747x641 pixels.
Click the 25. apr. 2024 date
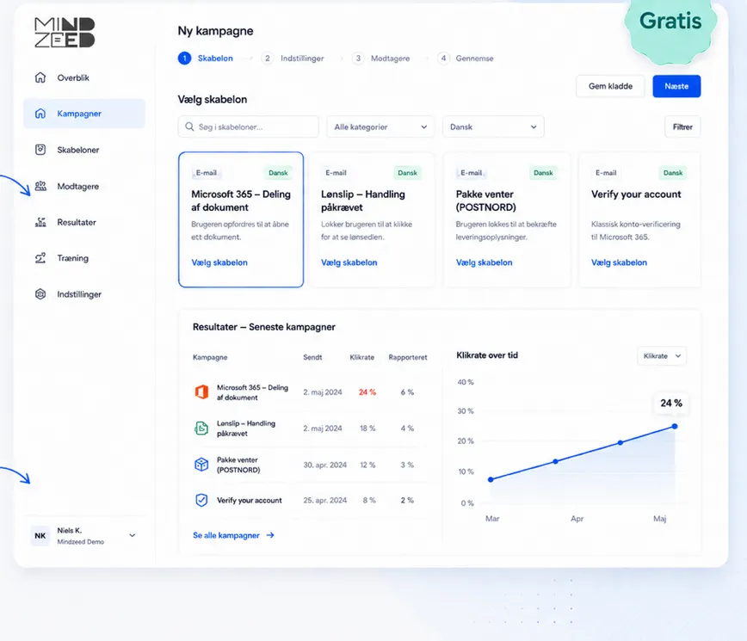325,500
